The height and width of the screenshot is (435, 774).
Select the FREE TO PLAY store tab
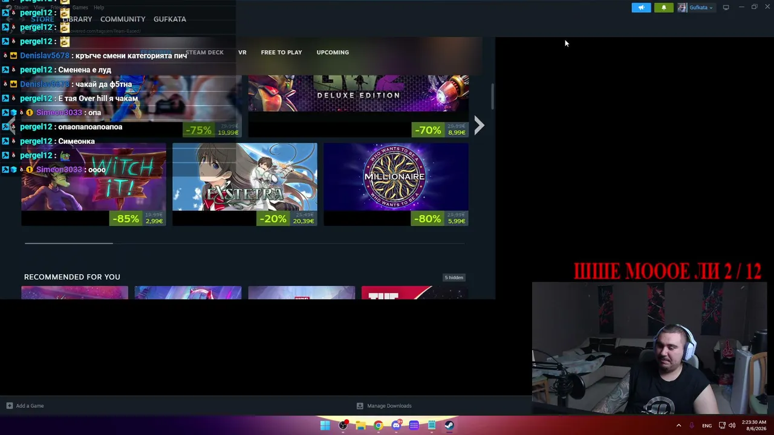point(281,53)
